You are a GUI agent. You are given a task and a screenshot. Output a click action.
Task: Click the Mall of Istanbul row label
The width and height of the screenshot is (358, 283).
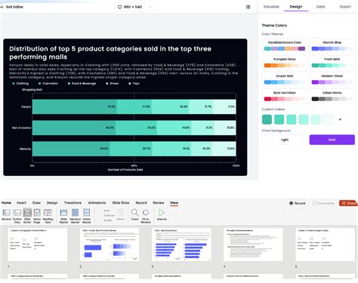21,128
